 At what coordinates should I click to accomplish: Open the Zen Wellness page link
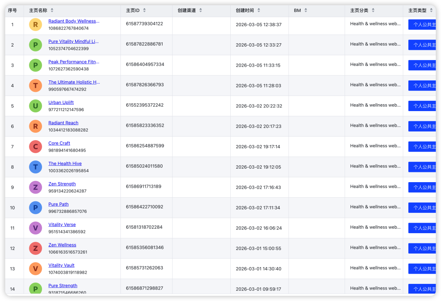click(62, 245)
